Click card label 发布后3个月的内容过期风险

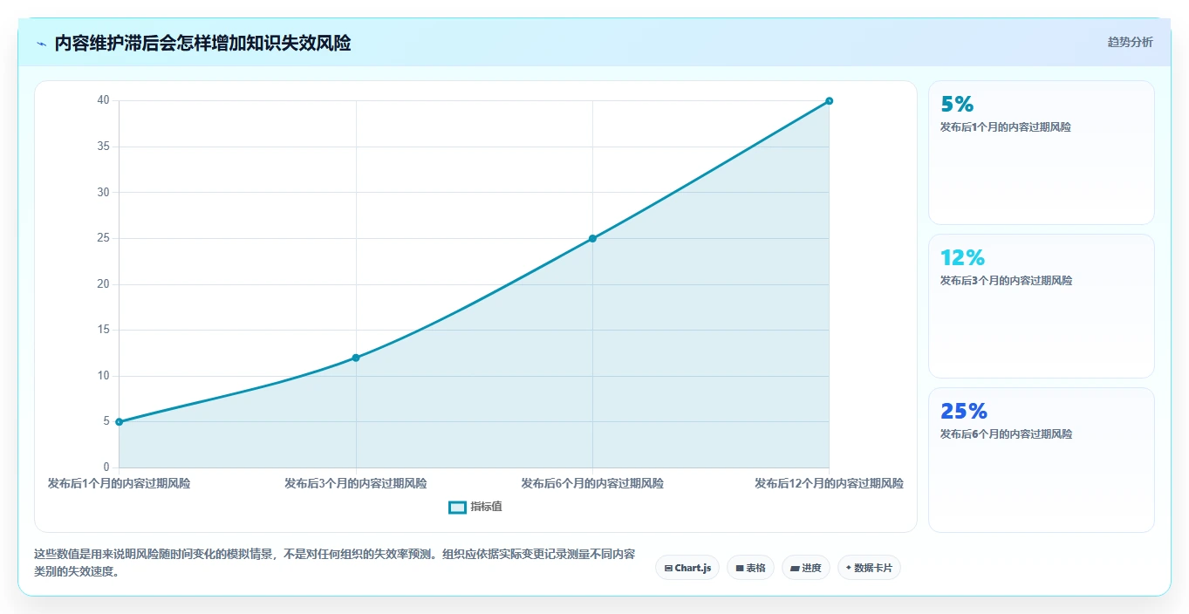[1006, 281]
